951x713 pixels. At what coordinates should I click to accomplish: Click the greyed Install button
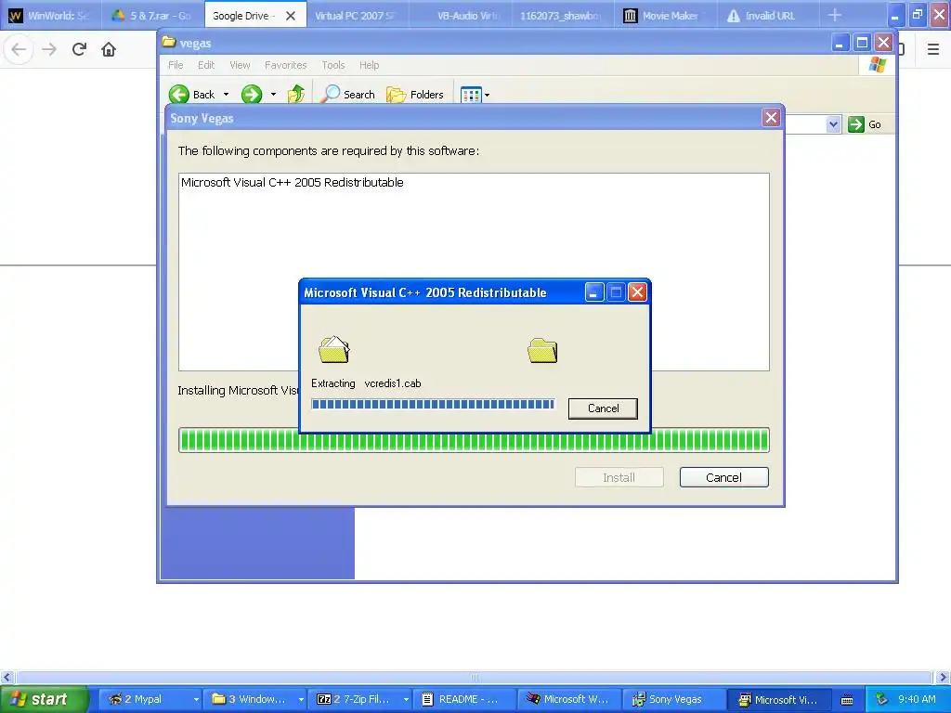coord(619,477)
